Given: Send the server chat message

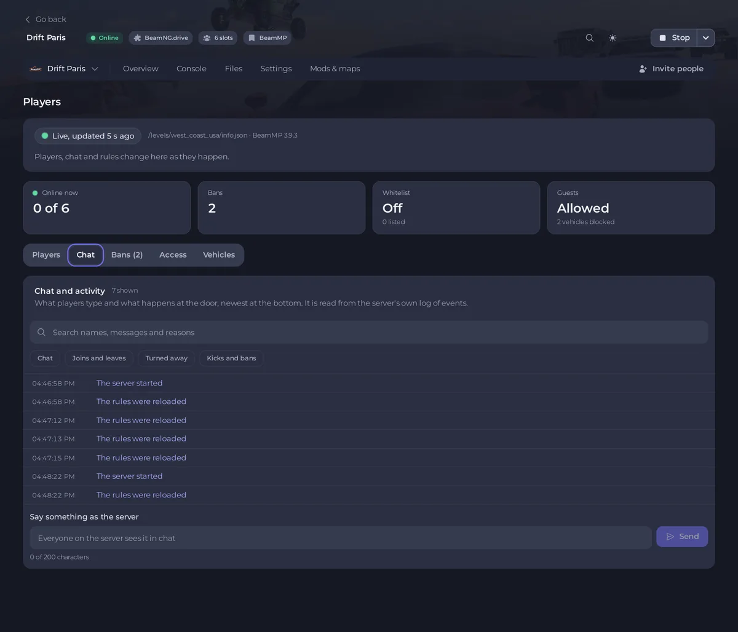Looking at the screenshot, I should coord(682,537).
